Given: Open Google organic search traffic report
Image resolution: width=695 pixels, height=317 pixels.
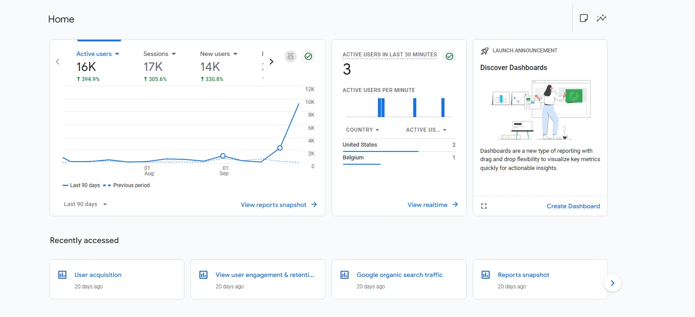Looking at the screenshot, I should coord(399,279).
